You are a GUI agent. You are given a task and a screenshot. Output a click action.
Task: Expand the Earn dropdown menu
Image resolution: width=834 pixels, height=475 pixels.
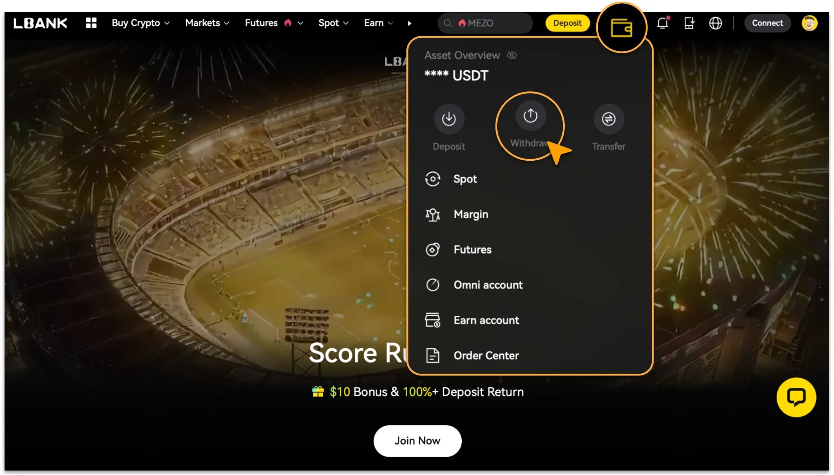[x=378, y=23]
